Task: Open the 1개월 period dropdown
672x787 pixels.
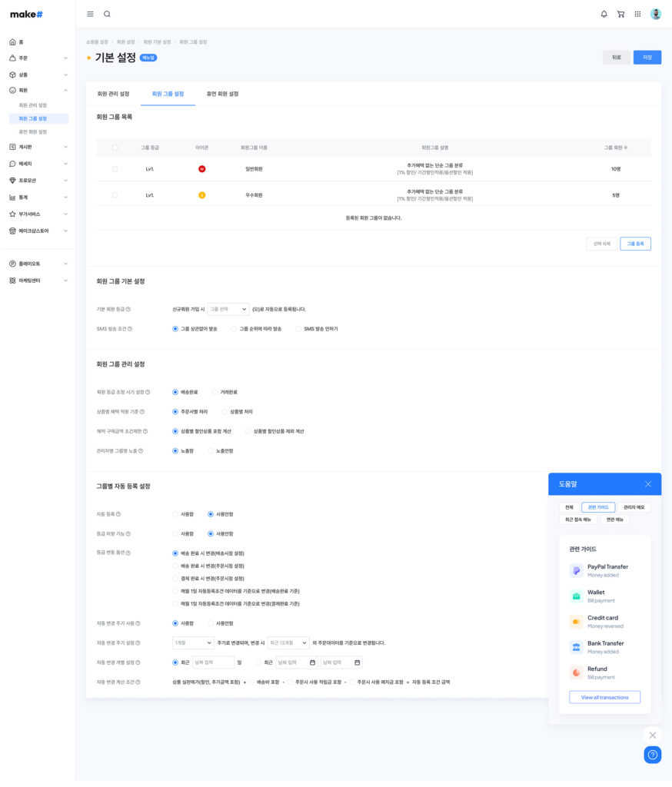Action: coord(193,643)
